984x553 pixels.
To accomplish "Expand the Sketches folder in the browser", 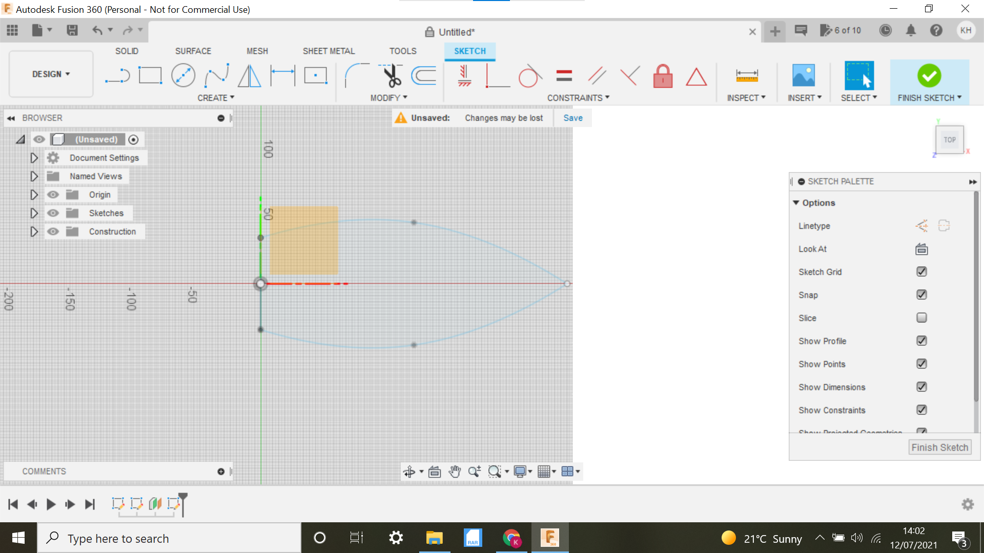I will coord(34,213).
